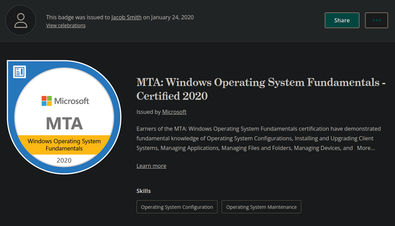Open the three-dots more options menu
The width and height of the screenshot is (395, 226).
(376, 20)
